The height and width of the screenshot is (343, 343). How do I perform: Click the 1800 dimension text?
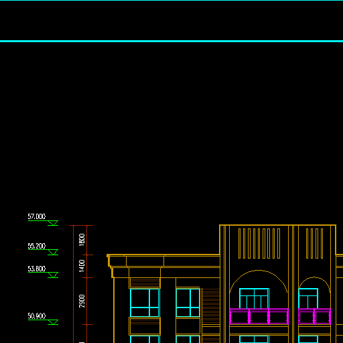tap(82, 240)
